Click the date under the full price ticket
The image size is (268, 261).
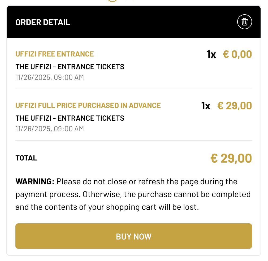click(49, 129)
